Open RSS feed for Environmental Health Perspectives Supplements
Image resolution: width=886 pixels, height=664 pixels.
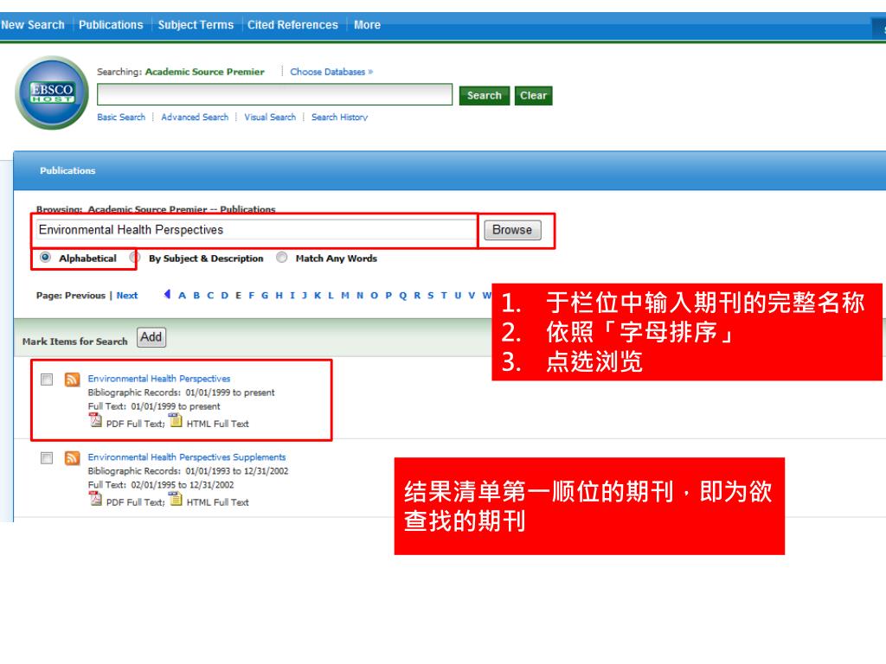[x=72, y=458]
